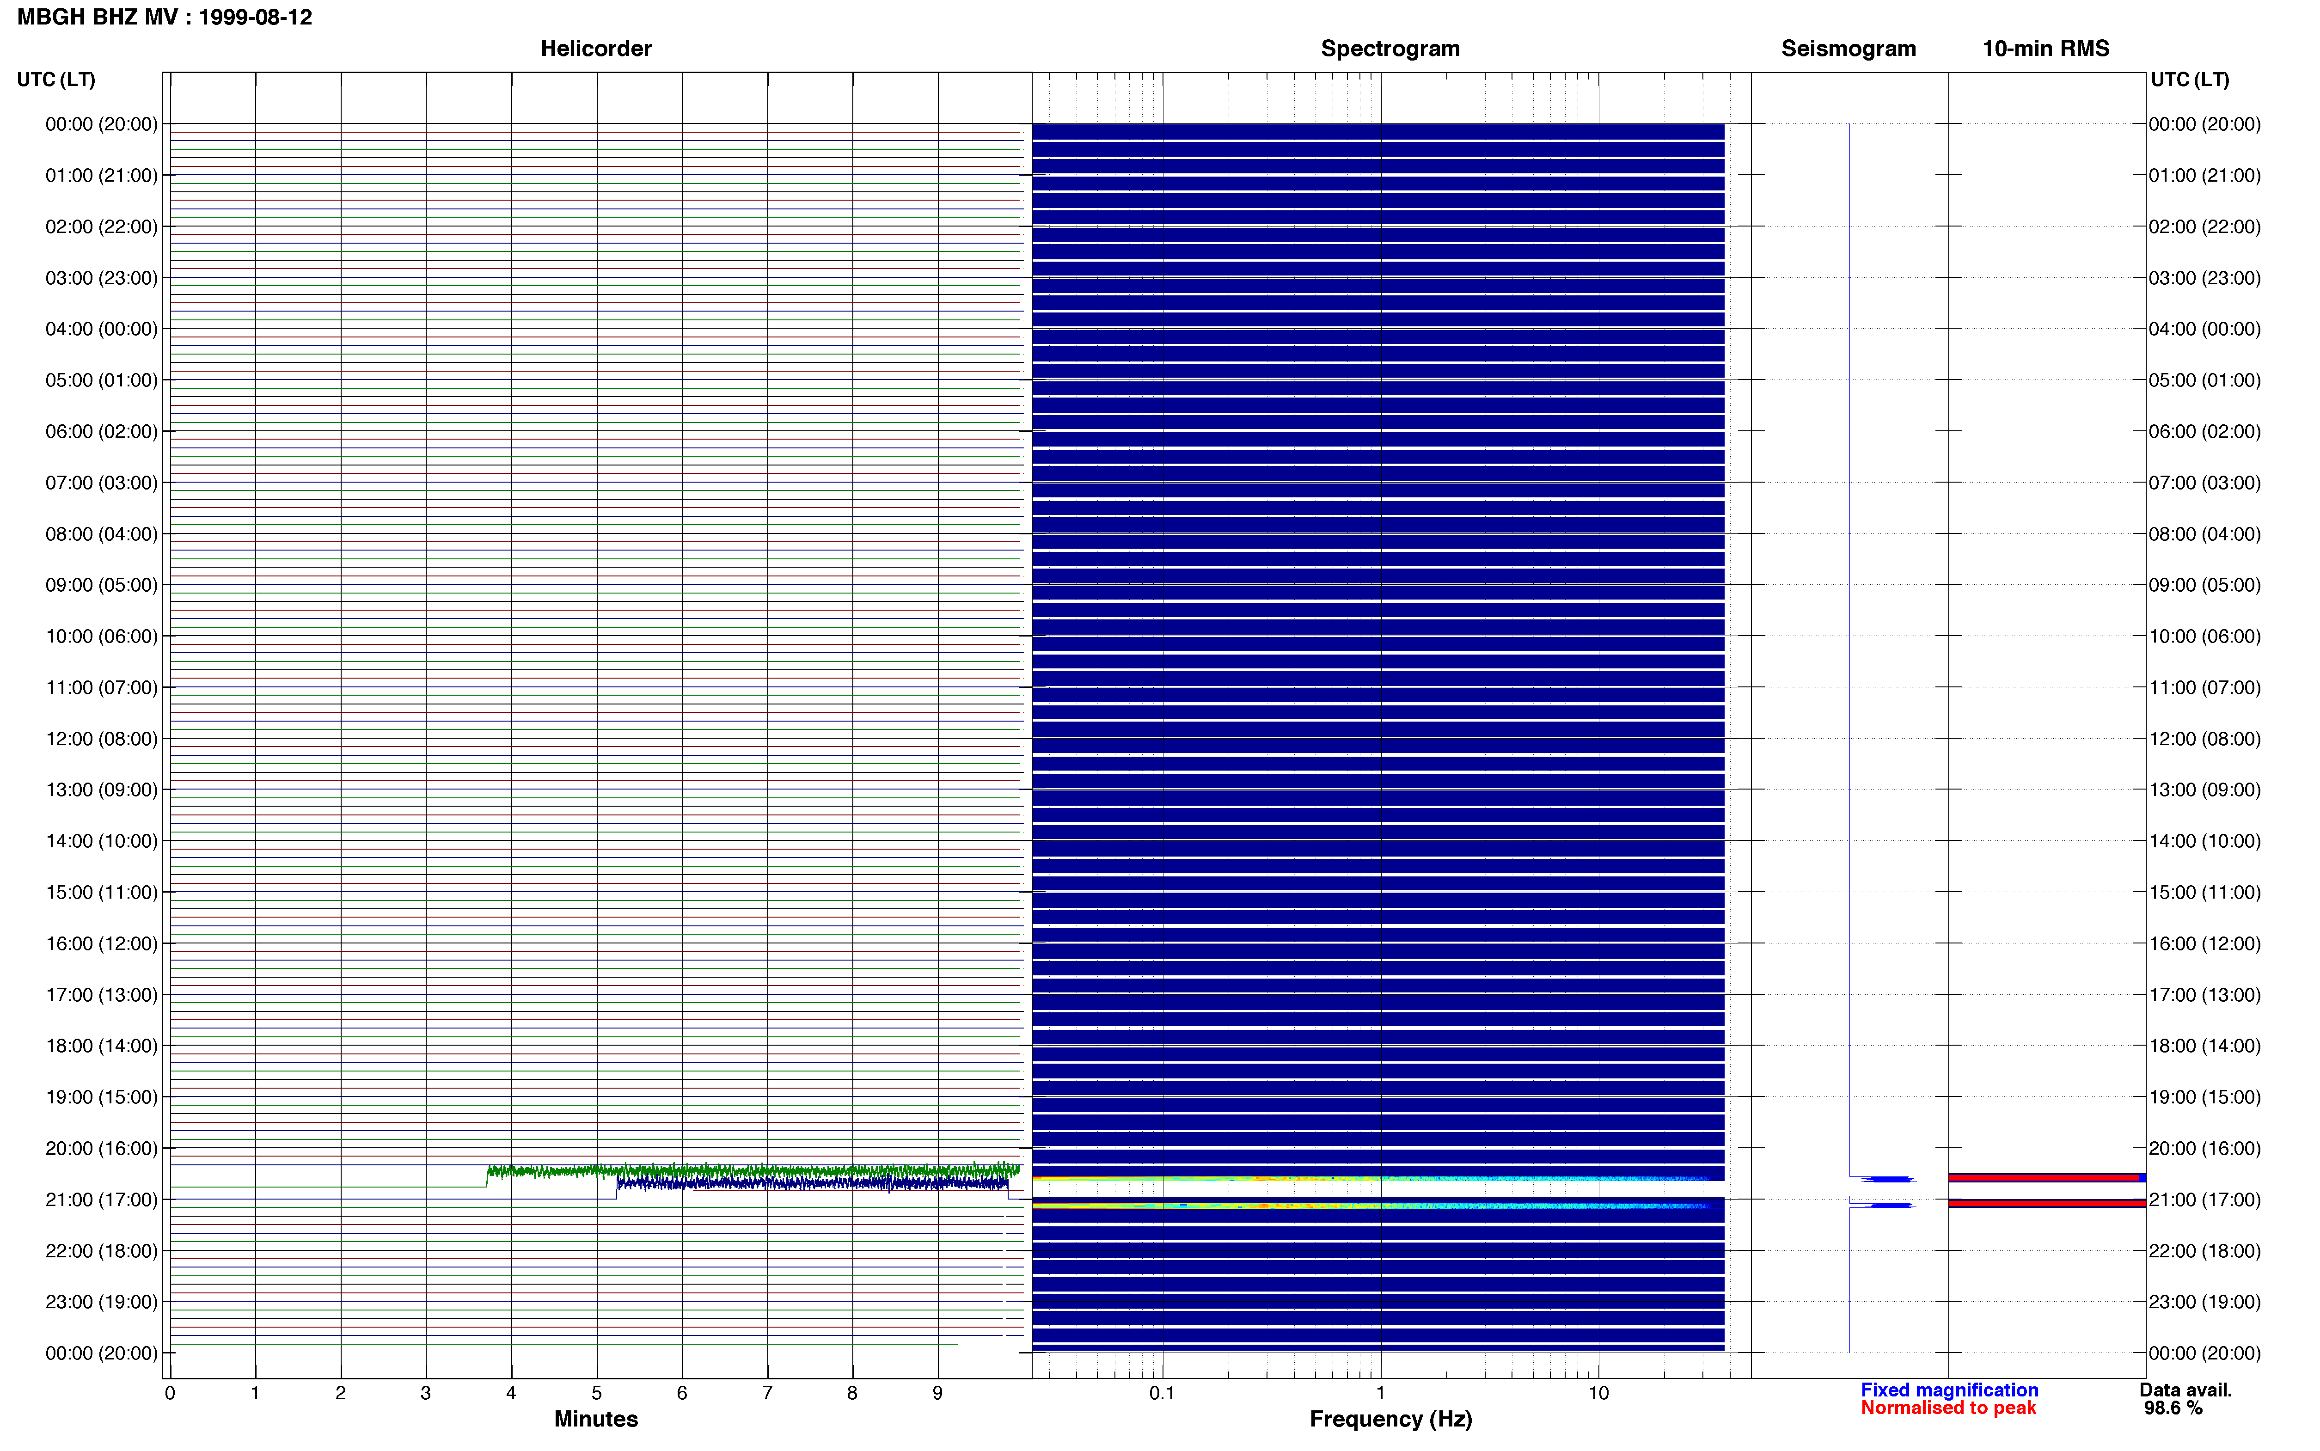
Task: Click the dark blue noisy helicorder trace
Action: [812, 1183]
